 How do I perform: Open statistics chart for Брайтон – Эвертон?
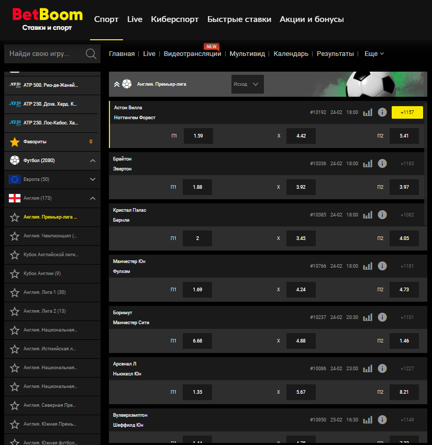click(x=368, y=164)
